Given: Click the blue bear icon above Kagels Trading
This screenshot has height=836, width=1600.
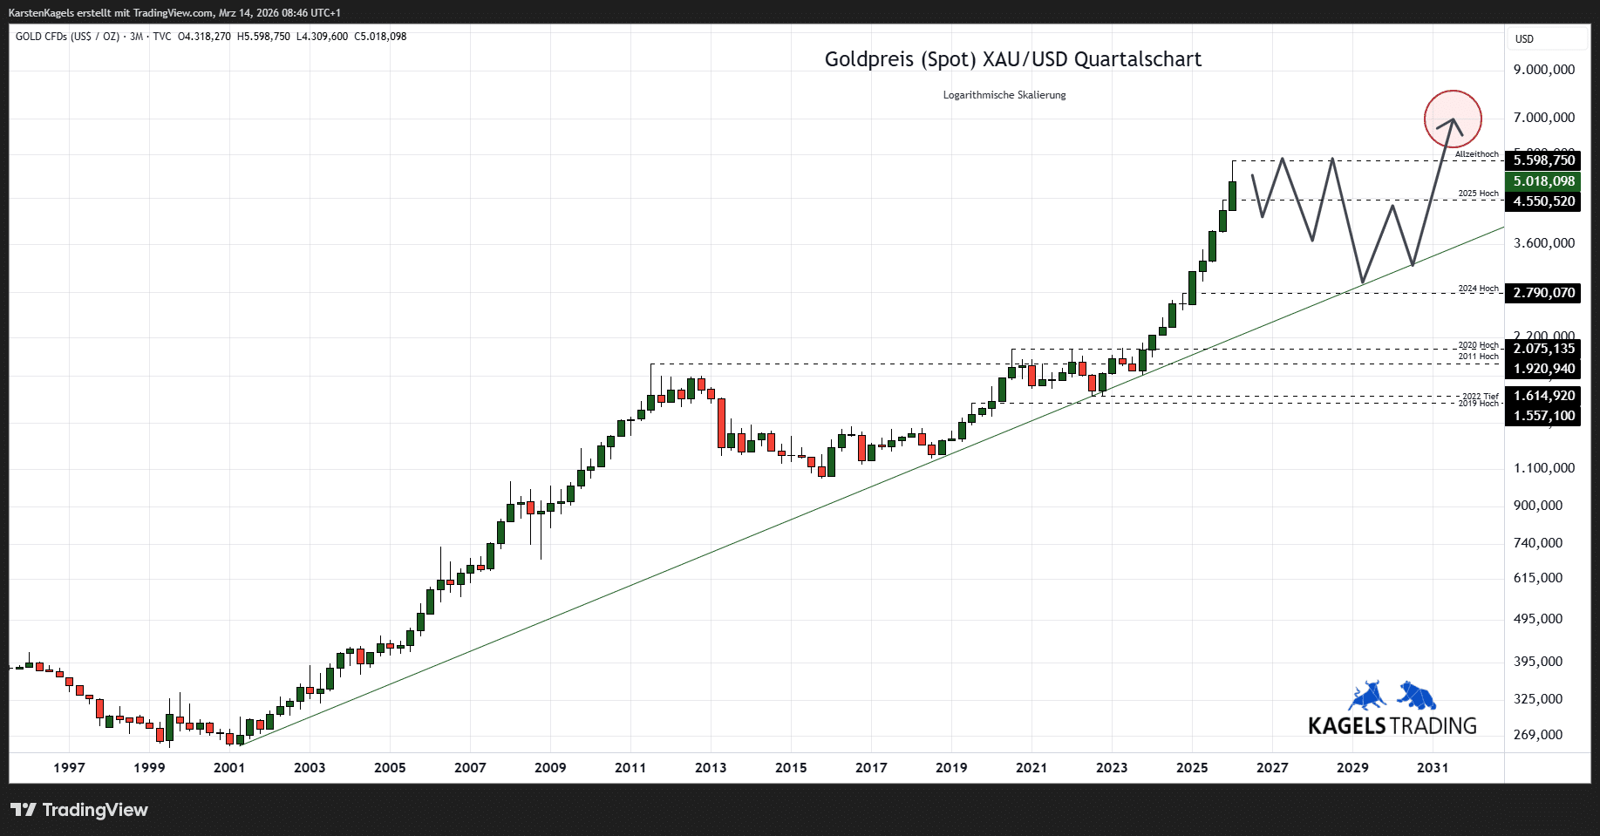Looking at the screenshot, I should tap(1417, 696).
